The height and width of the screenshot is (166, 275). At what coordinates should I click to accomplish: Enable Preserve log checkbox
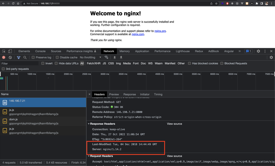click(x=33, y=57)
